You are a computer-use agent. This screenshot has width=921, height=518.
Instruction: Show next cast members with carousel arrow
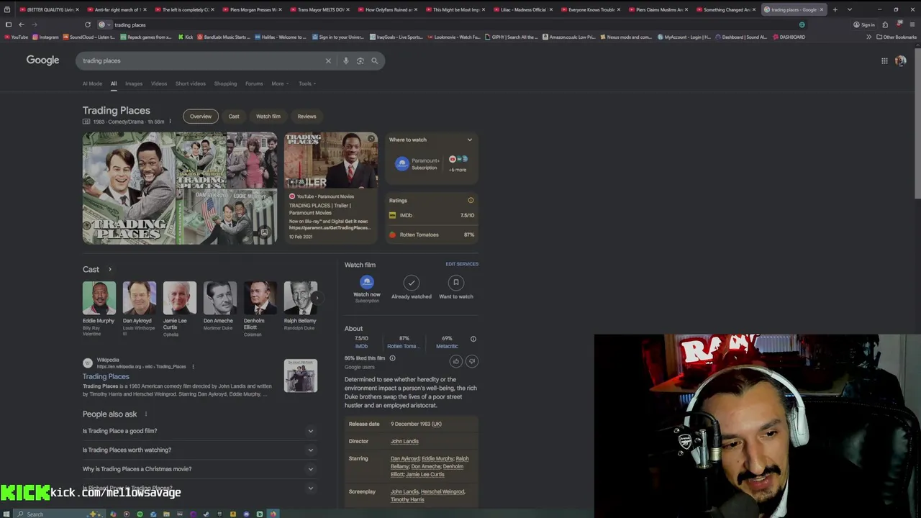[316, 298]
